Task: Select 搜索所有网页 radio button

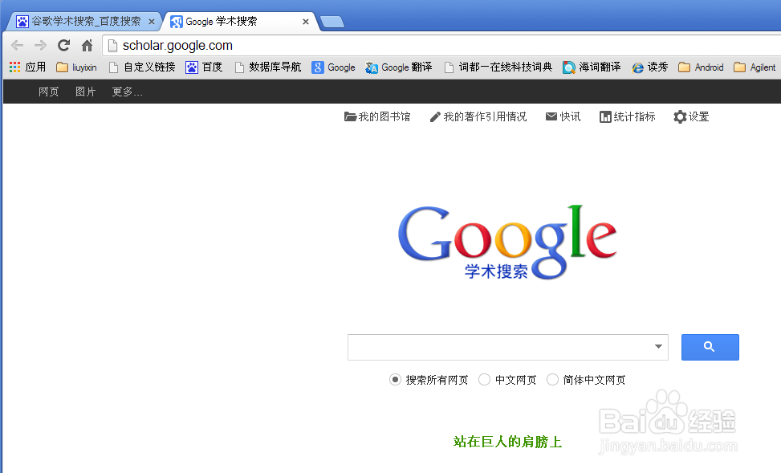Action: coord(395,380)
